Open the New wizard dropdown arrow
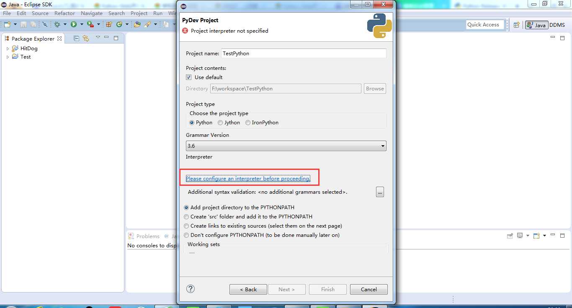The width and height of the screenshot is (572, 308). [x=15, y=25]
